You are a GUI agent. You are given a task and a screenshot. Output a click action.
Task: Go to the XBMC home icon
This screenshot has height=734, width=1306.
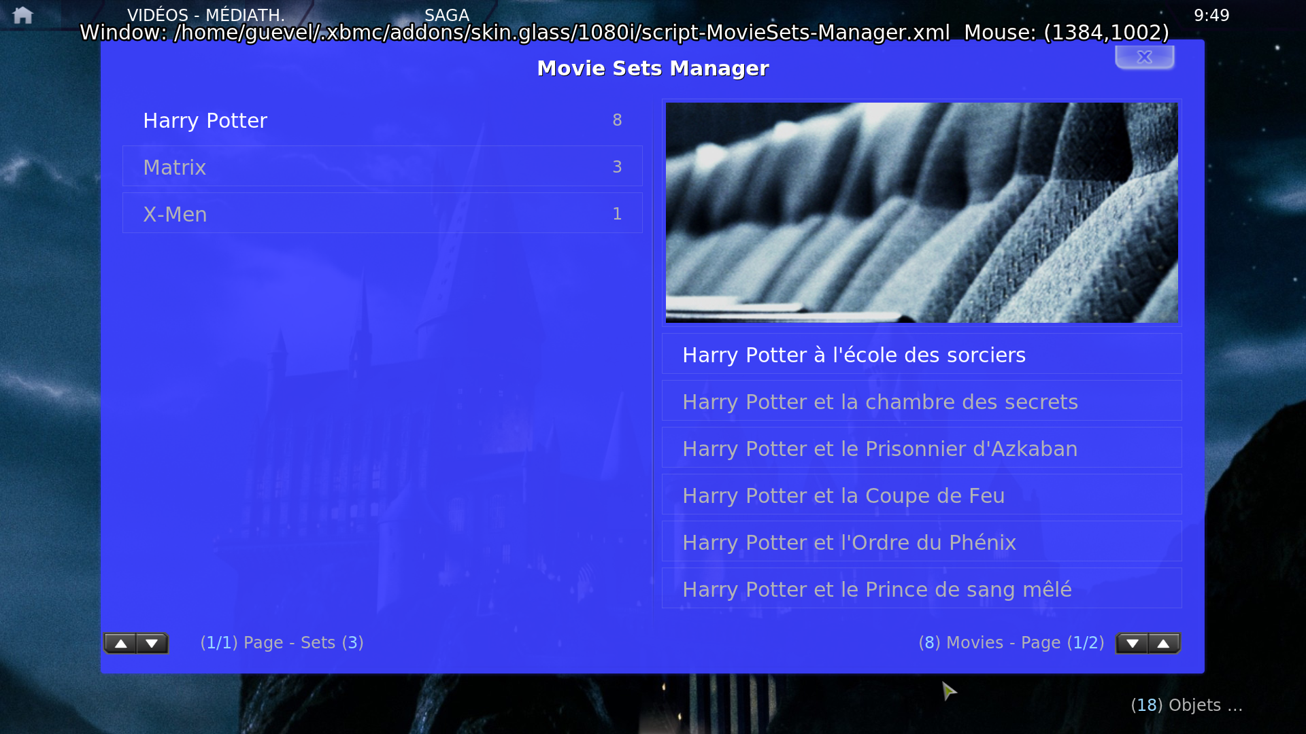pos(22,15)
